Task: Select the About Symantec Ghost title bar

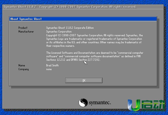Action: 83,19
